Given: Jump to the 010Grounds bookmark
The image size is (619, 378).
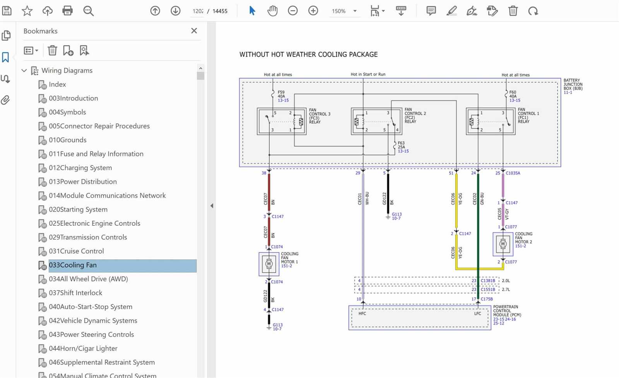Looking at the screenshot, I should click(68, 140).
